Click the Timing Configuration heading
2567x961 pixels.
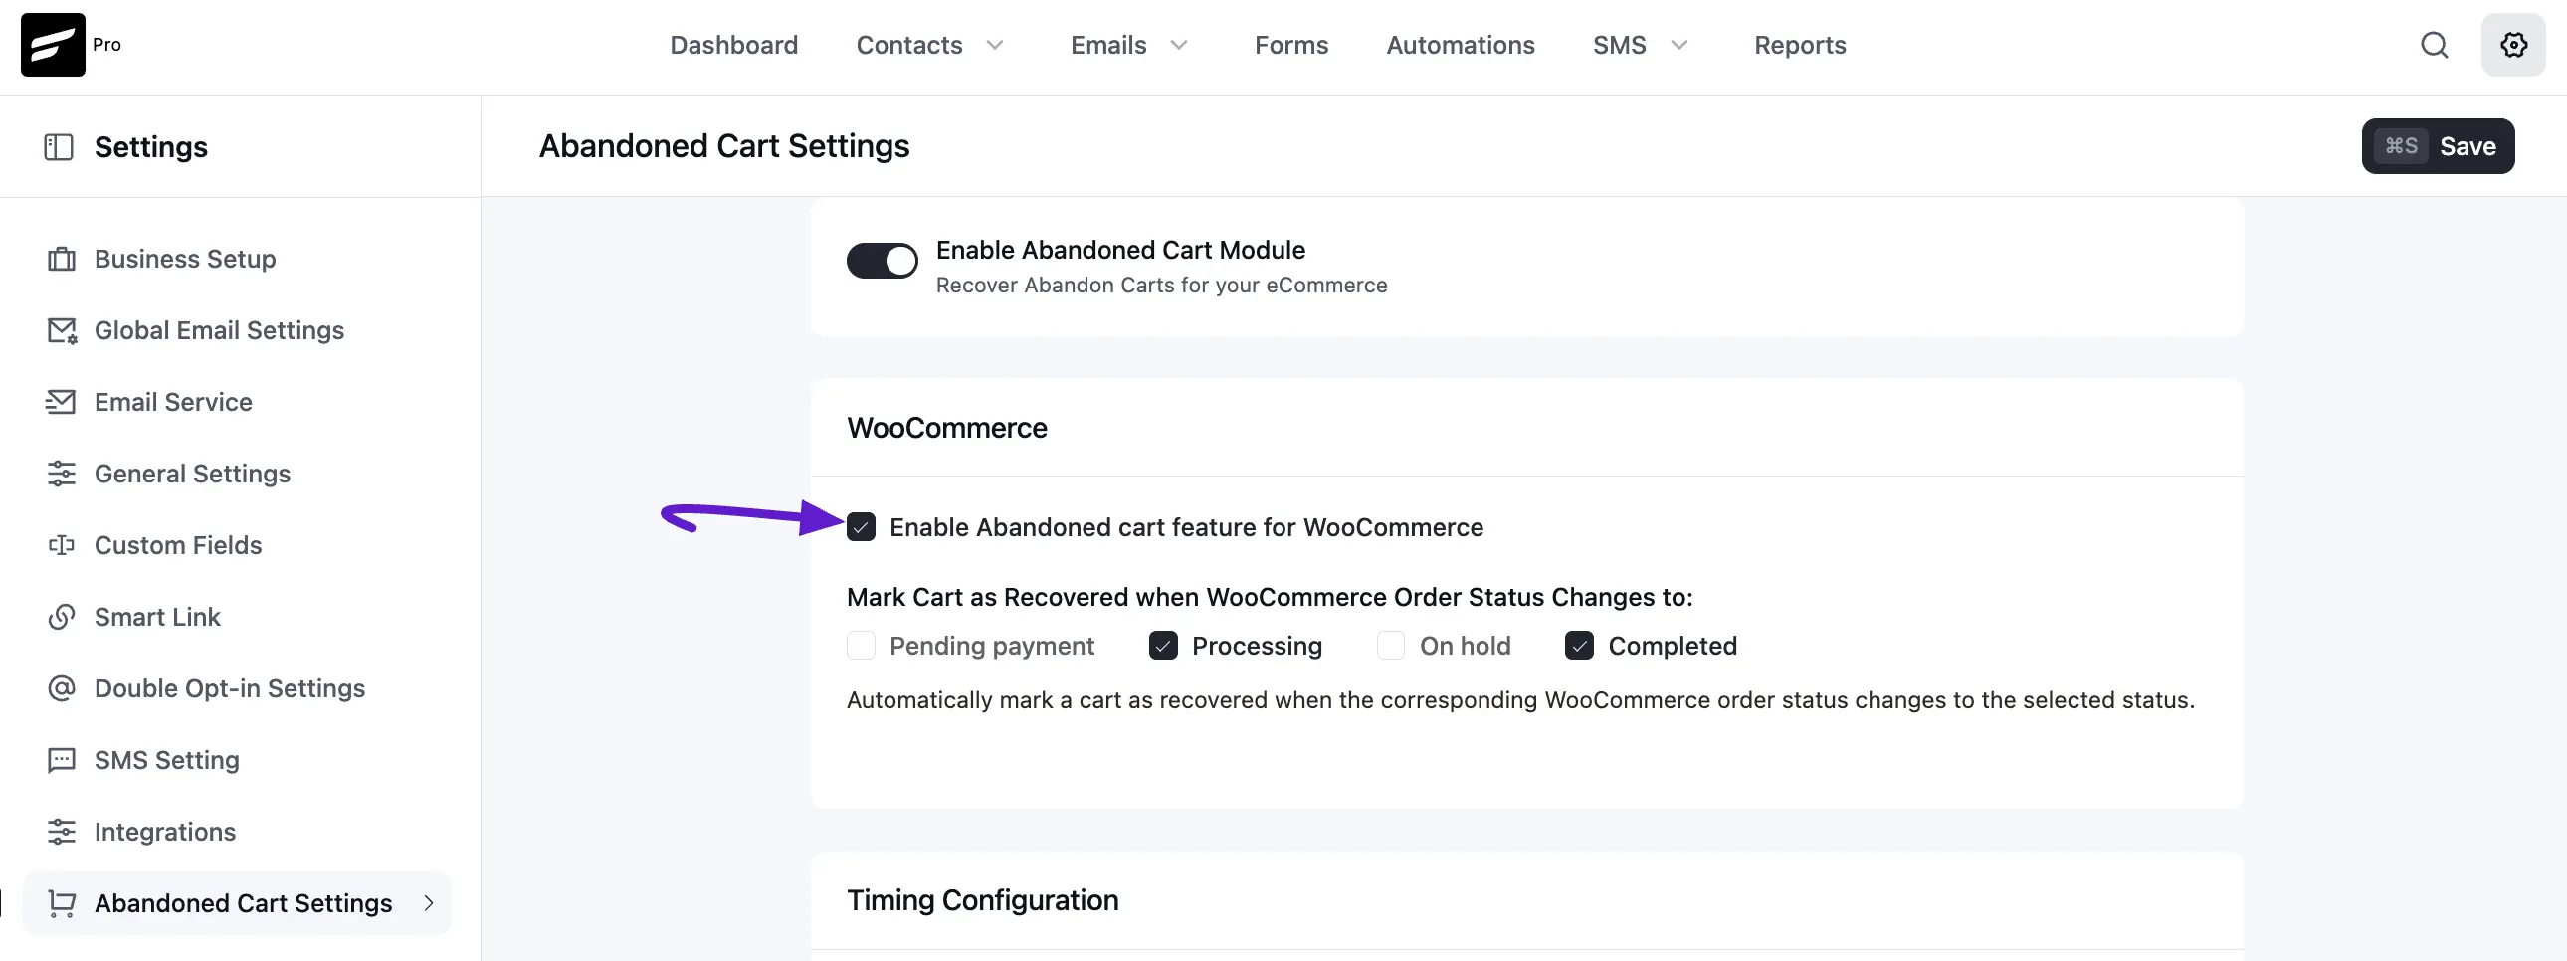tap(983, 900)
